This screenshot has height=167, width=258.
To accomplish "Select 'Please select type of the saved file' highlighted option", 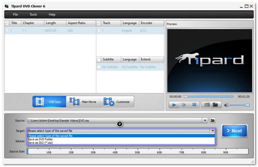I will coord(121,136).
